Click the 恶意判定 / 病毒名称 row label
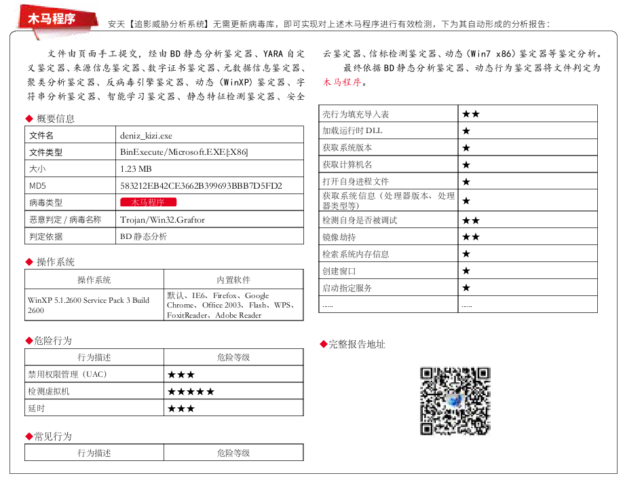 [x=65, y=220]
